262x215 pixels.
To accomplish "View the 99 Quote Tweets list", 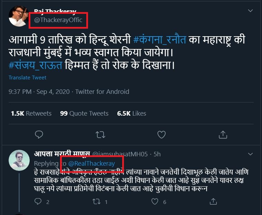I will (x=84, y=113).
